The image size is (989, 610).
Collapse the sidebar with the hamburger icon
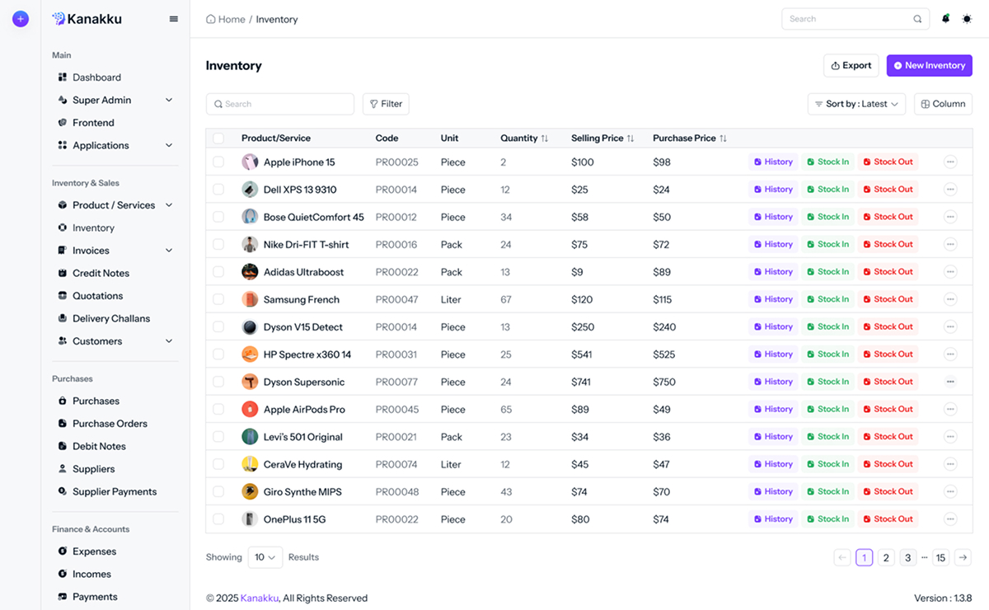pyautogui.click(x=173, y=18)
